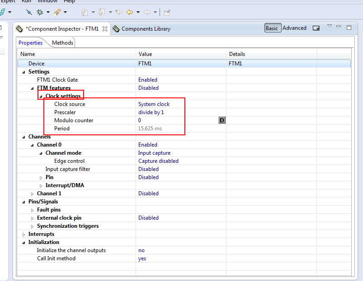Screen dimensions: 363x281
Task: Click the Period value 15.625 ms
Action: (150, 129)
